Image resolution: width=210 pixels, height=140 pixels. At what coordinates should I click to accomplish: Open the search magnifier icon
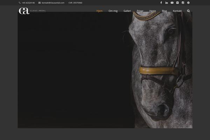tap(188, 11)
